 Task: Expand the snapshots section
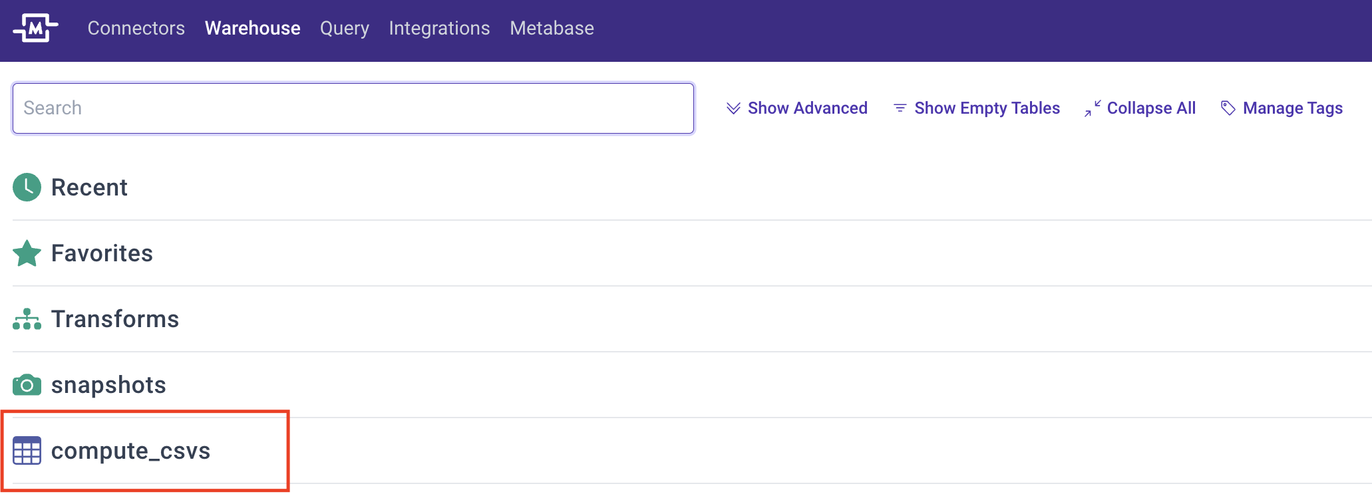click(x=108, y=385)
